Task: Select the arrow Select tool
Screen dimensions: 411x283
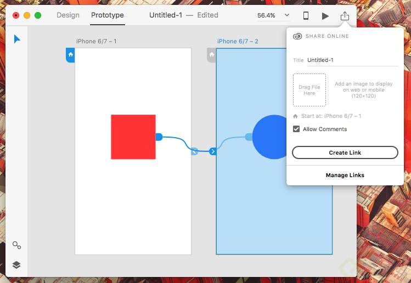Action: (17, 39)
